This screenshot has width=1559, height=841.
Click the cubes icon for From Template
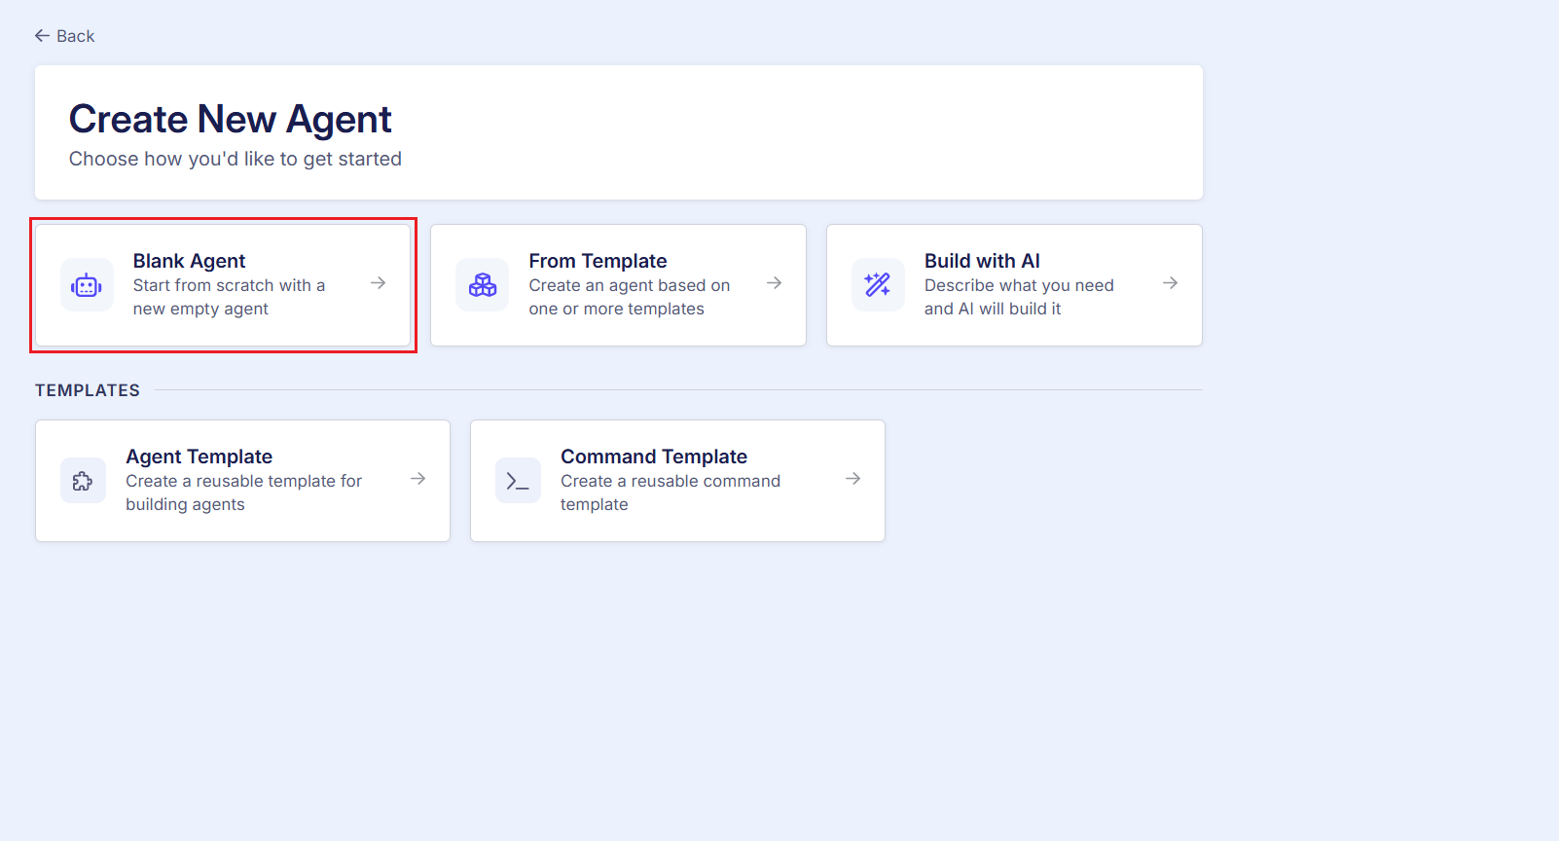tap(483, 285)
